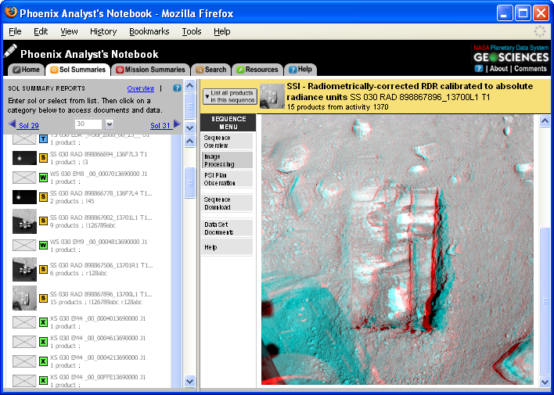Open the History menu
The image size is (554, 395).
coord(103,31)
